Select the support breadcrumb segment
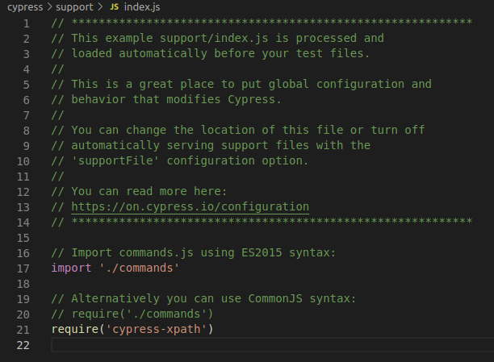Image resolution: width=494 pixels, height=362 pixels. point(74,7)
